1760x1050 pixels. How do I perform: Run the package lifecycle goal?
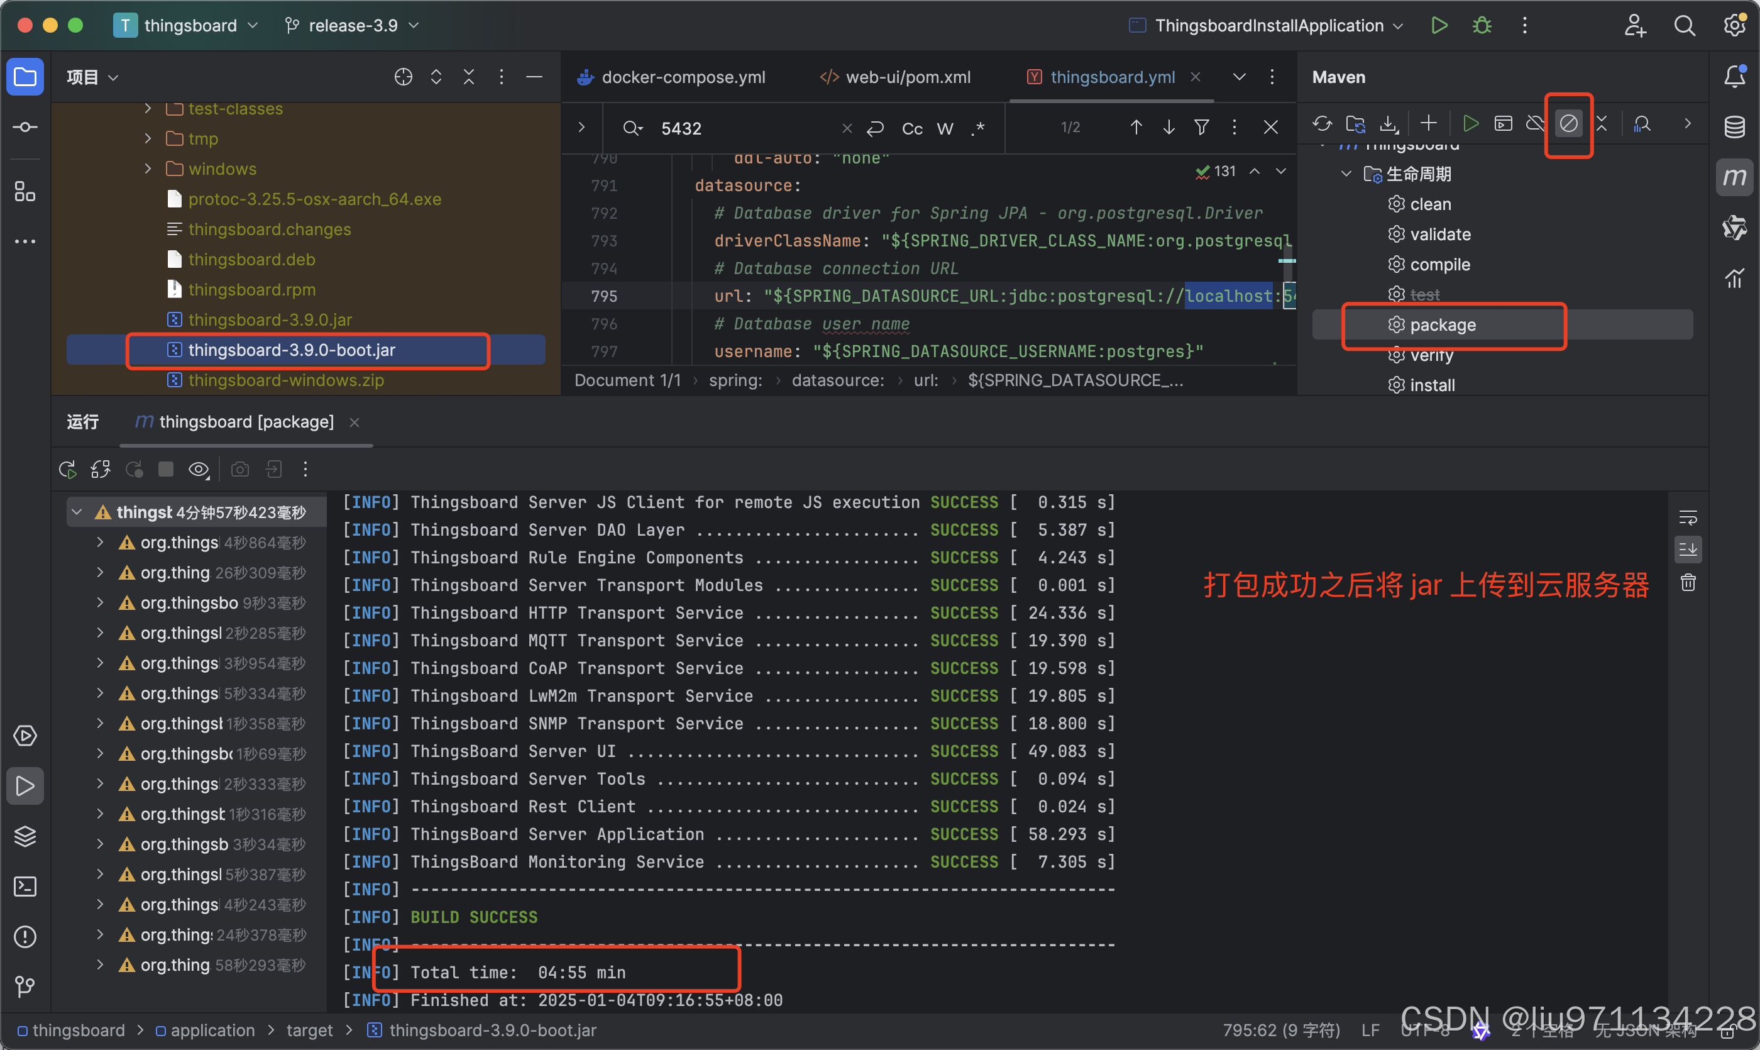1443,325
